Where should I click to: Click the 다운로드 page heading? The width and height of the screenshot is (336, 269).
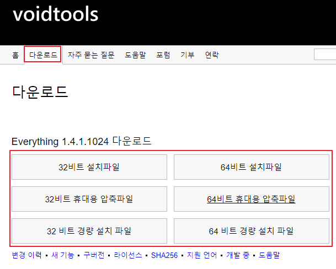coord(40,92)
